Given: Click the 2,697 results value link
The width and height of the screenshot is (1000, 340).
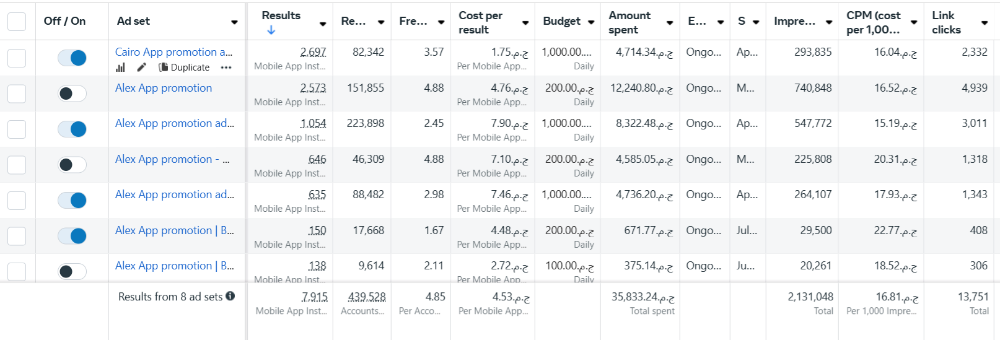Looking at the screenshot, I should [x=313, y=52].
